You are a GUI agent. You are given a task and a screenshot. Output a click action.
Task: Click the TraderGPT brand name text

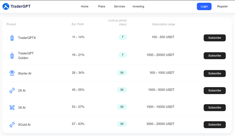(20, 6)
